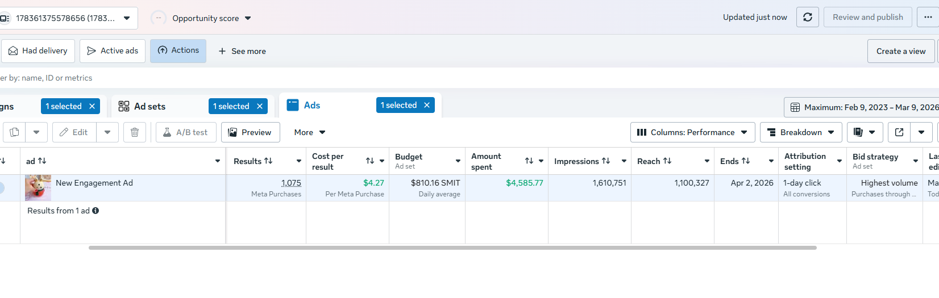Click the export table data icon
The height and width of the screenshot is (298, 939).
click(x=899, y=132)
